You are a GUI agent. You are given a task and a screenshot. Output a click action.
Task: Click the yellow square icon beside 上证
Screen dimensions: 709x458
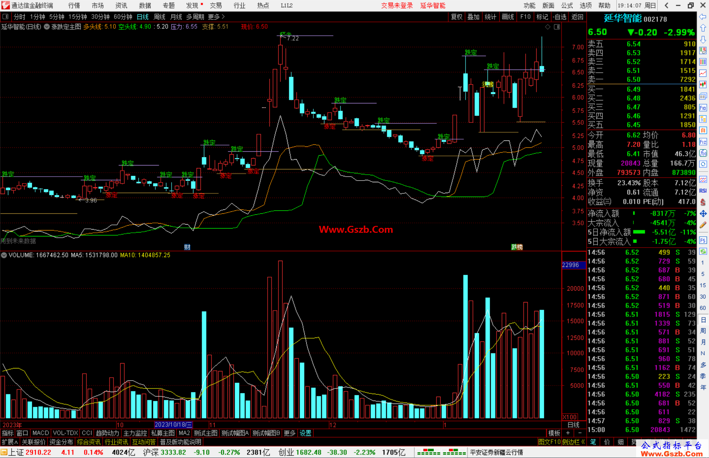click(4, 452)
